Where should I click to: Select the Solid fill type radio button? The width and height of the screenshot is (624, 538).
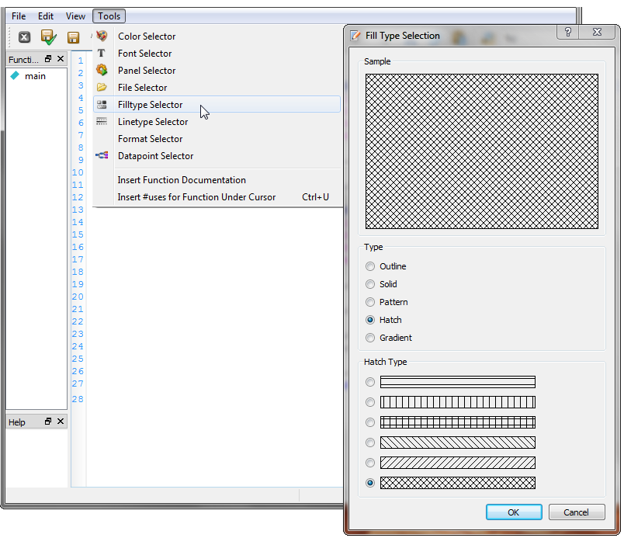pos(370,284)
